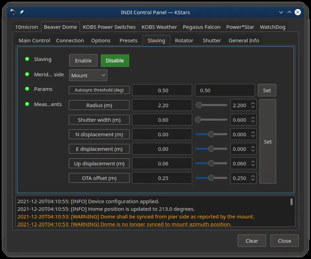Close the INDI Control Panel
311x259 pixels.
tap(285, 241)
